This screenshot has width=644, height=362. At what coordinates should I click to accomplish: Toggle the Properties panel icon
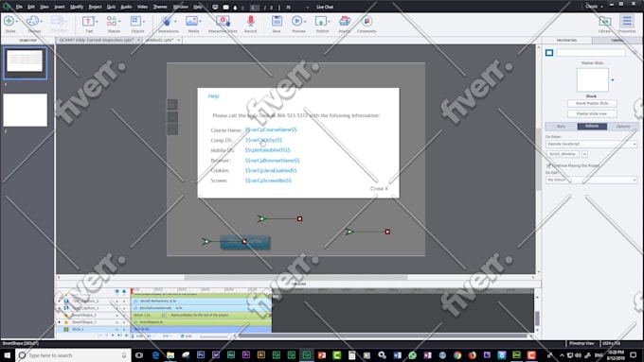[627, 21]
